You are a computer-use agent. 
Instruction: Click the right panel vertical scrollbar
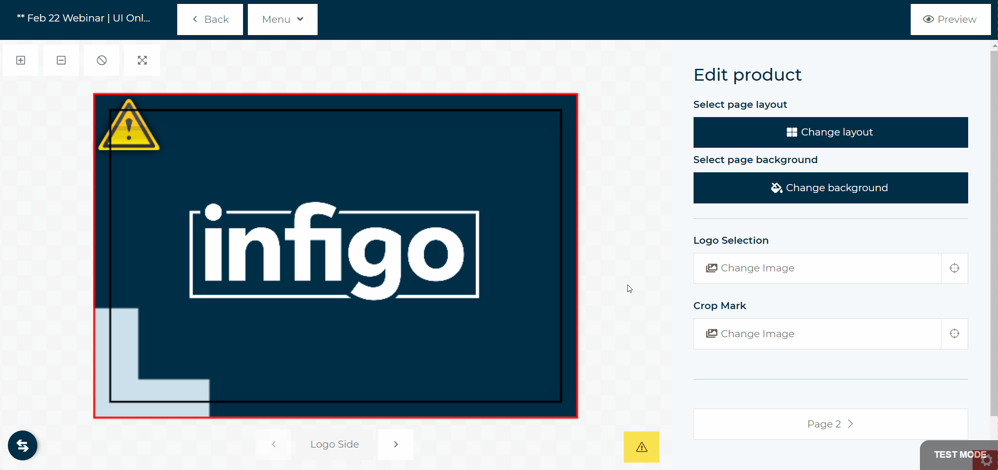click(x=994, y=232)
